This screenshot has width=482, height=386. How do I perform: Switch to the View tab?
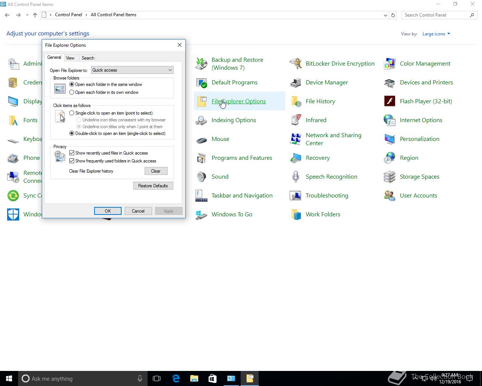point(70,58)
